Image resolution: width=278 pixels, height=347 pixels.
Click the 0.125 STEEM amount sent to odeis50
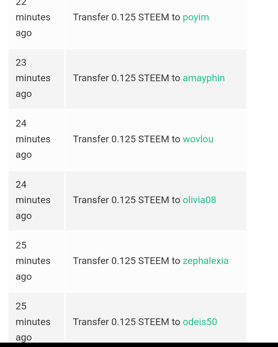[x=140, y=322]
